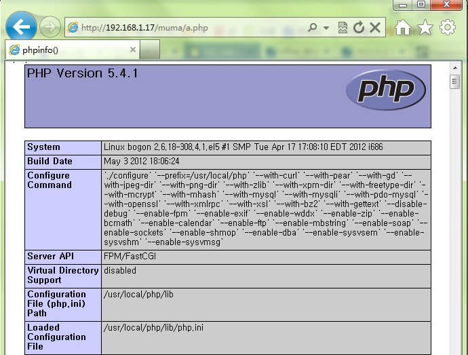Refresh the page with reload icon
Screen dimensions: 468x355
[359, 27]
